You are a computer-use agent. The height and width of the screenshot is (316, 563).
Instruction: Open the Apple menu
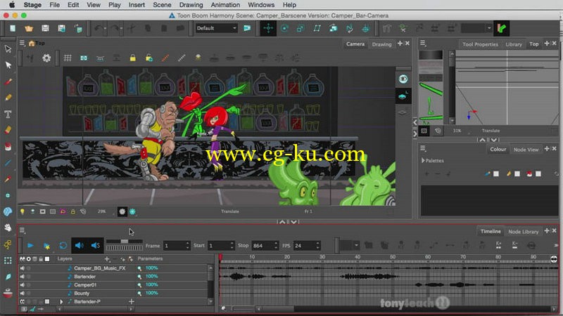click(x=12, y=5)
